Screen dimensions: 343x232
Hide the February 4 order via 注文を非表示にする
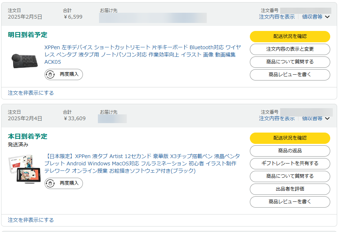pyautogui.click(x=31, y=220)
